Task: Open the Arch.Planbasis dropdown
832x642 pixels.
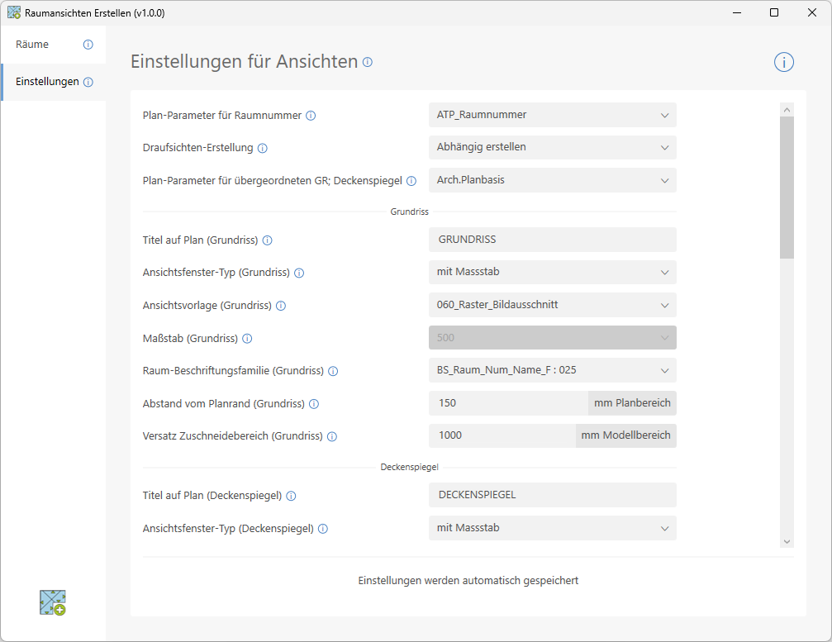Action: click(x=552, y=180)
